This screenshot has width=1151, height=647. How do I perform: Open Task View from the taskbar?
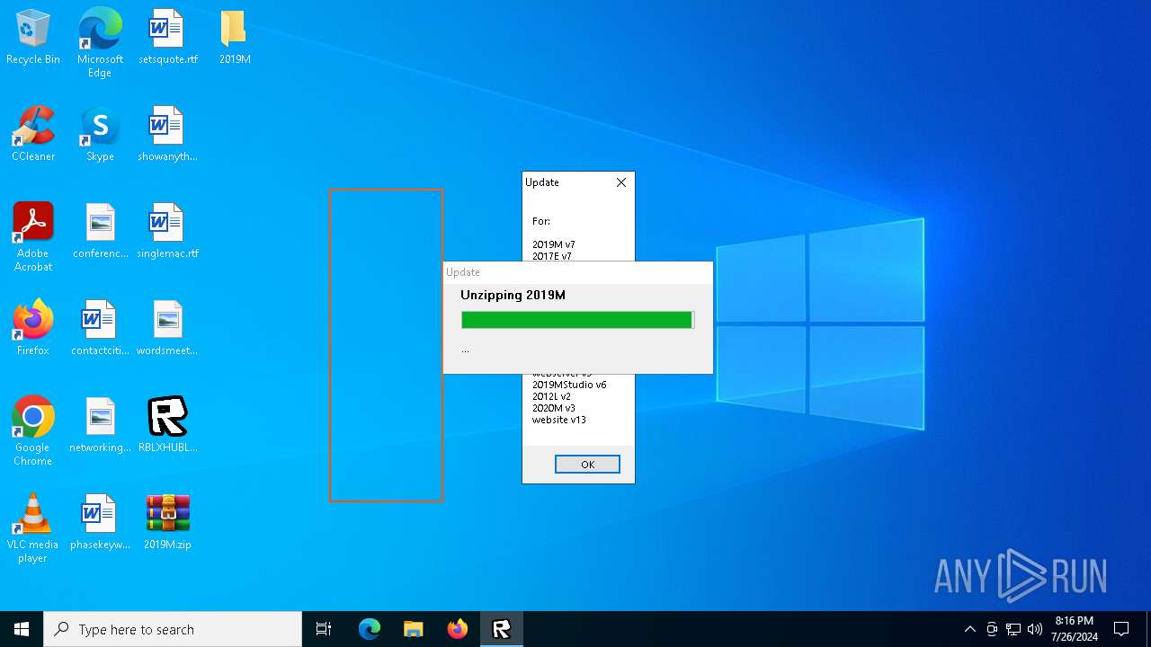324,629
